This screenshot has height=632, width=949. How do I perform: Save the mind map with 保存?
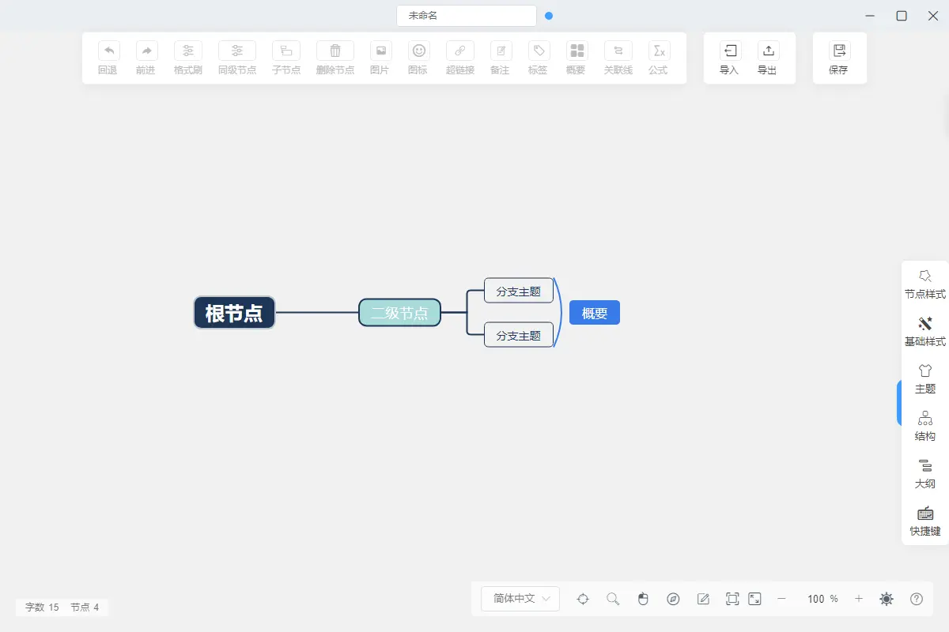click(838, 51)
